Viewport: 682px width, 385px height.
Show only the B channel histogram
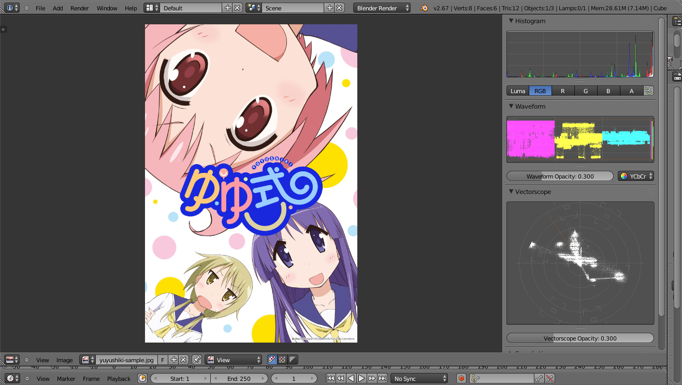click(x=608, y=91)
